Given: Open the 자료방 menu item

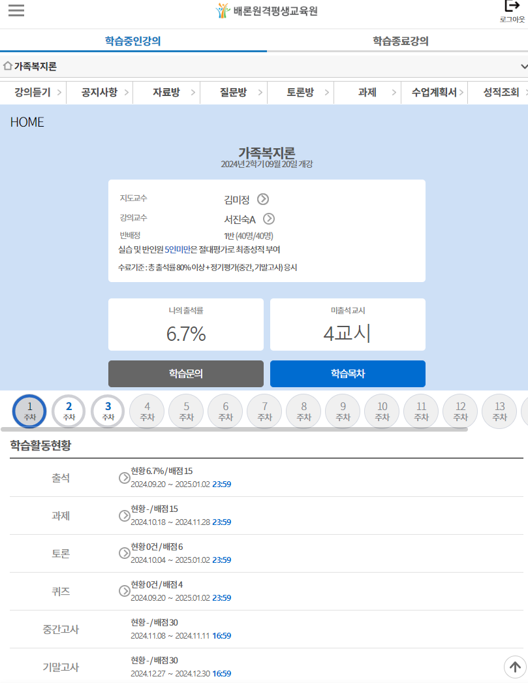Looking at the screenshot, I should (166, 93).
